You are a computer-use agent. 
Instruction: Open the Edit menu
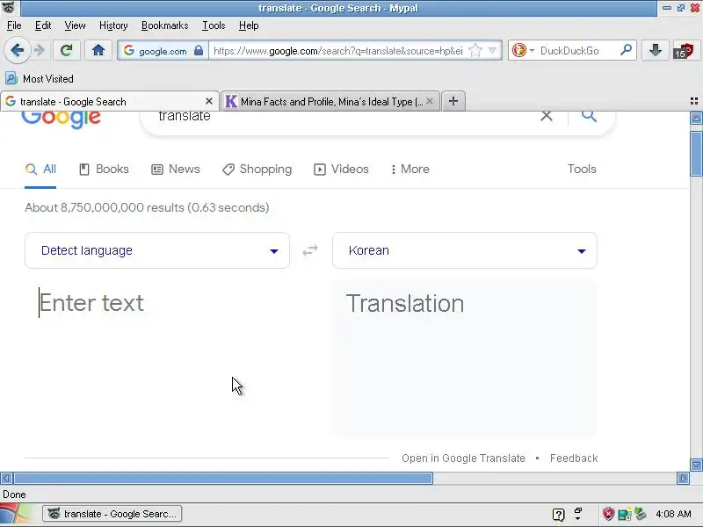(x=43, y=25)
